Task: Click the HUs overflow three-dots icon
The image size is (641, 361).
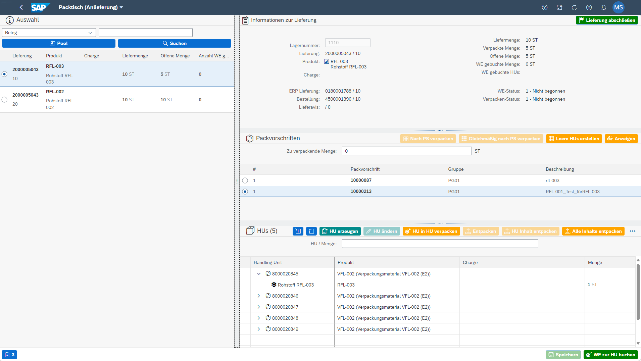Action: [632, 231]
